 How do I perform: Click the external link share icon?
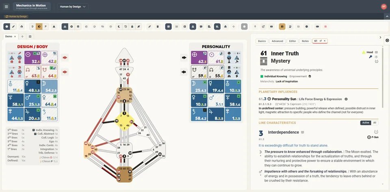coord(263,27)
